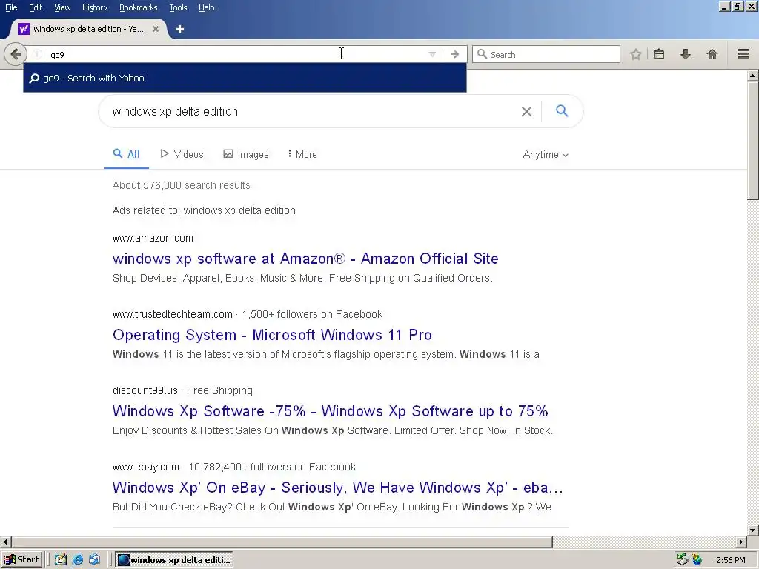Open the Edit menu
759x569 pixels.
point(36,7)
